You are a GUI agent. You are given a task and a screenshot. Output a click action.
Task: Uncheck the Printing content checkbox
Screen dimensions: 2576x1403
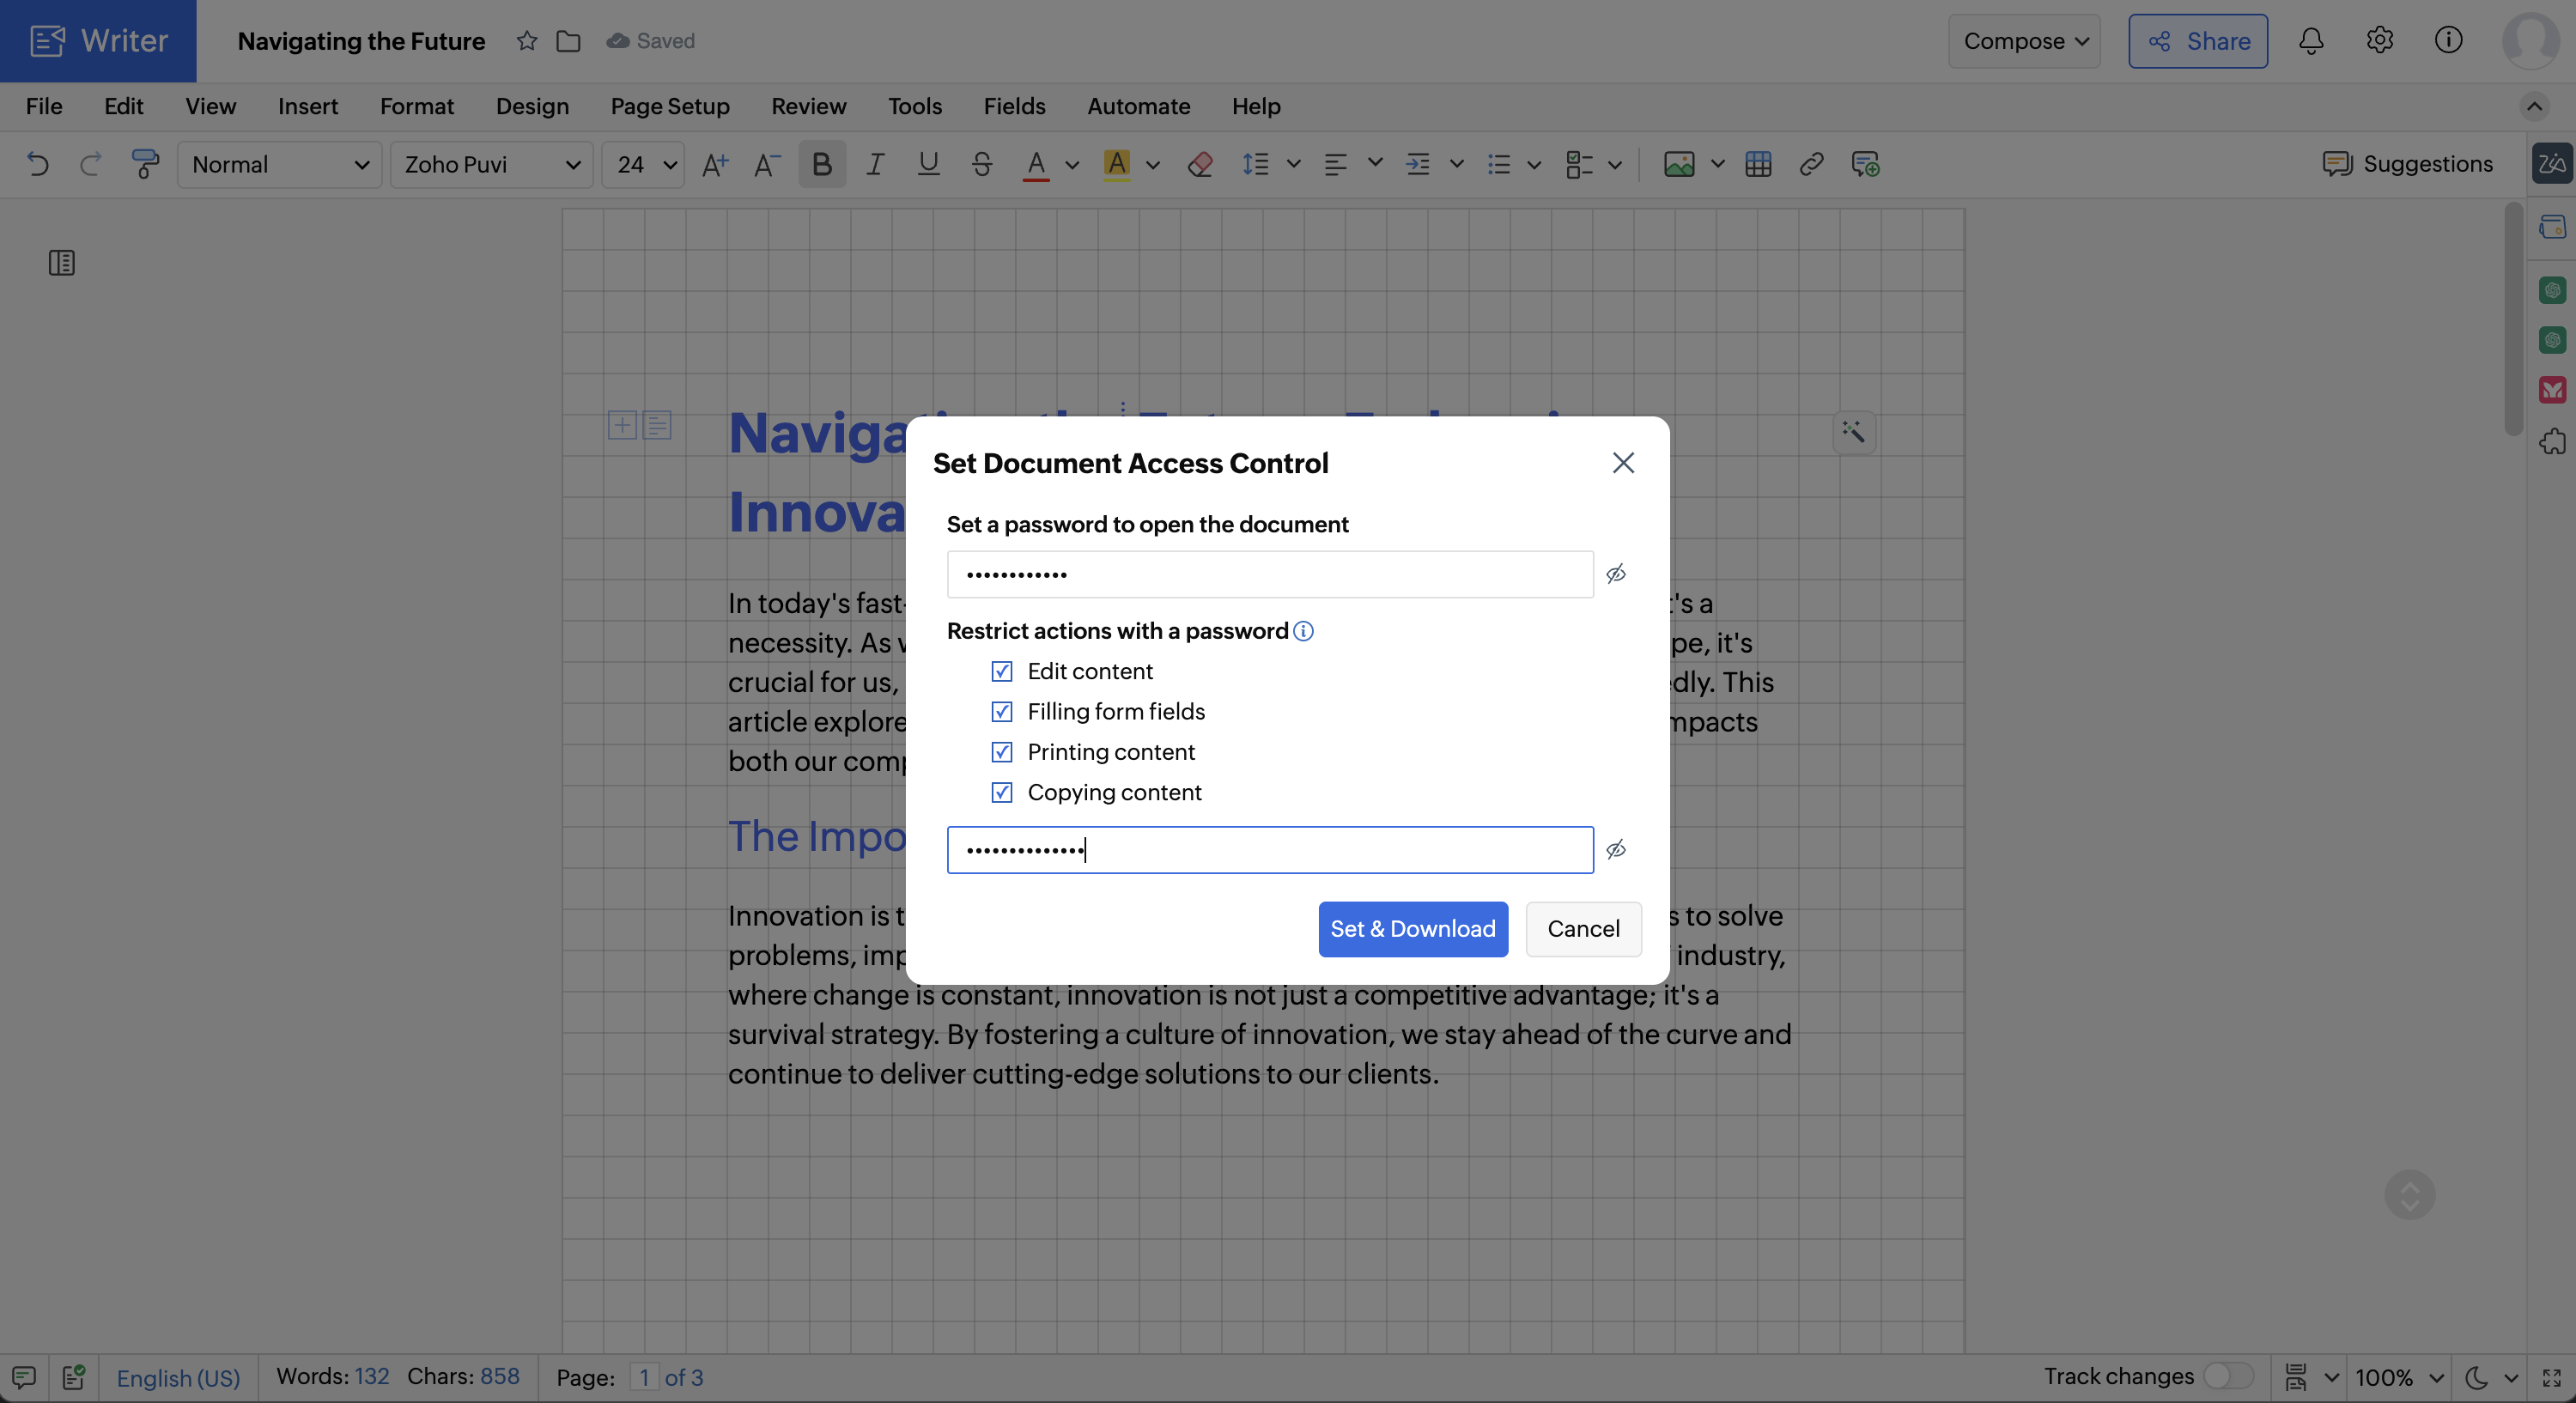click(1001, 752)
